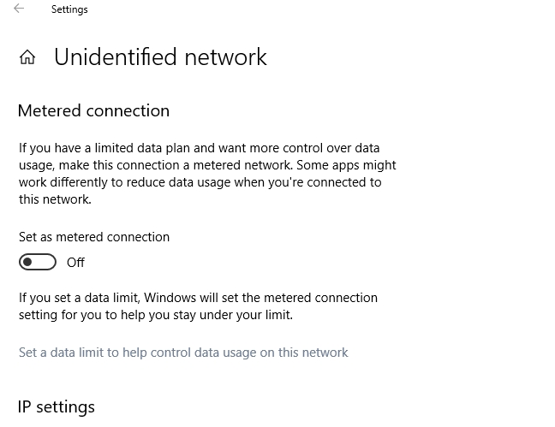Click the line "If you have a limited data plan"
555x427 pixels.
(x=199, y=148)
